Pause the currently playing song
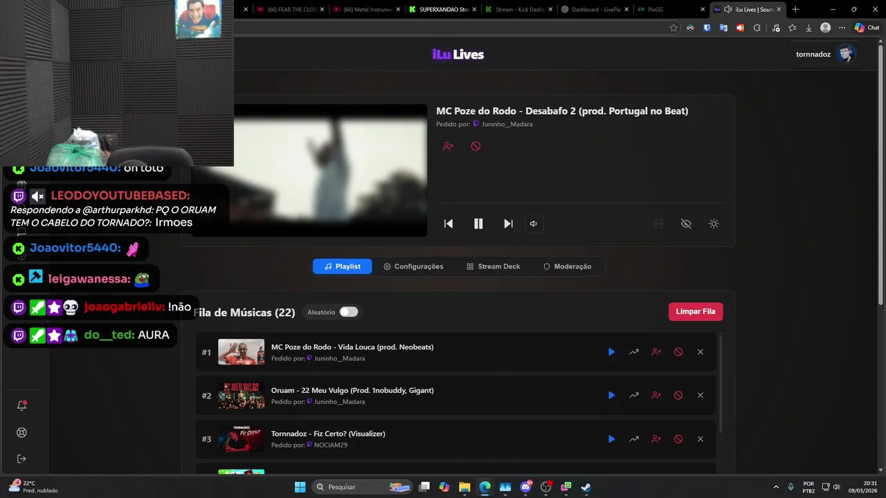The image size is (886, 498). [478, 223]
